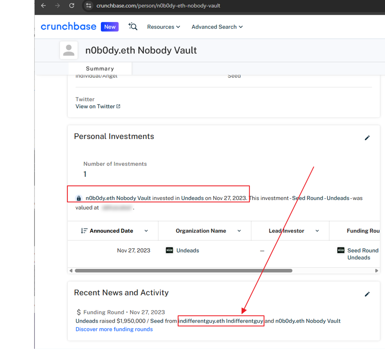Click the dollar icon beside Funding Round

click(x=78, y=312)
